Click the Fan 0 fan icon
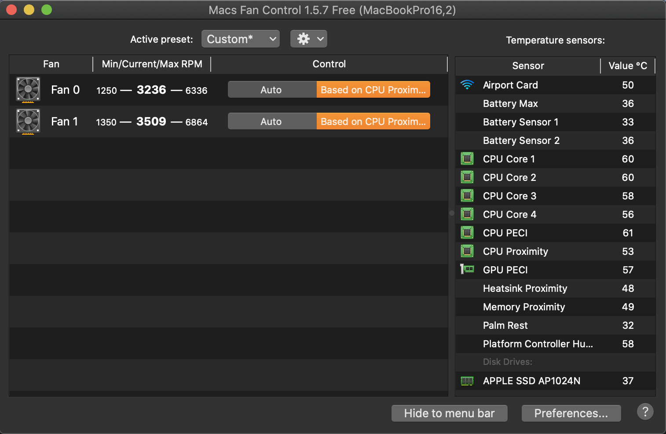 click(x=28, y=90)
